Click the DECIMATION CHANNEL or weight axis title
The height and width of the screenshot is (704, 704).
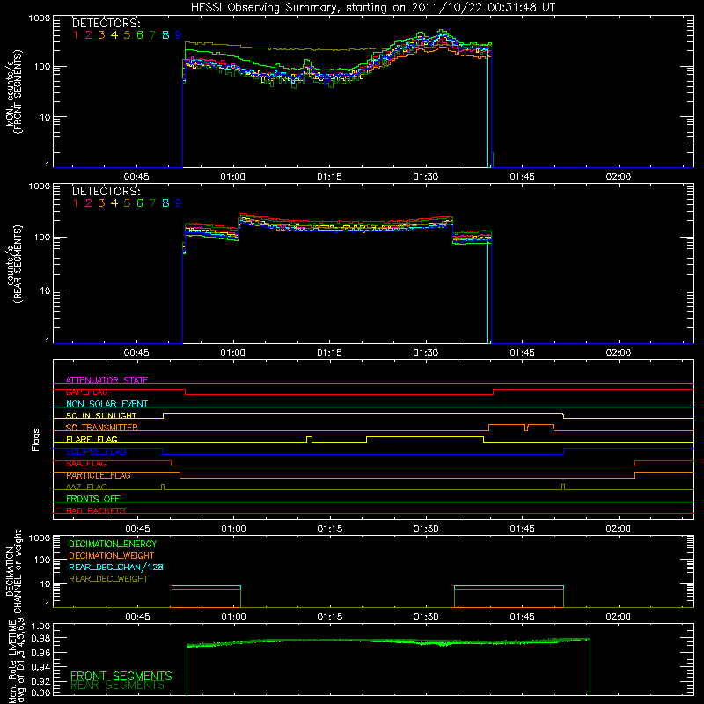(13, 571)
